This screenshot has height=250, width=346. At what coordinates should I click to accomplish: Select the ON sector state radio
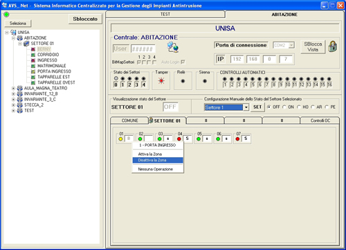284,107
